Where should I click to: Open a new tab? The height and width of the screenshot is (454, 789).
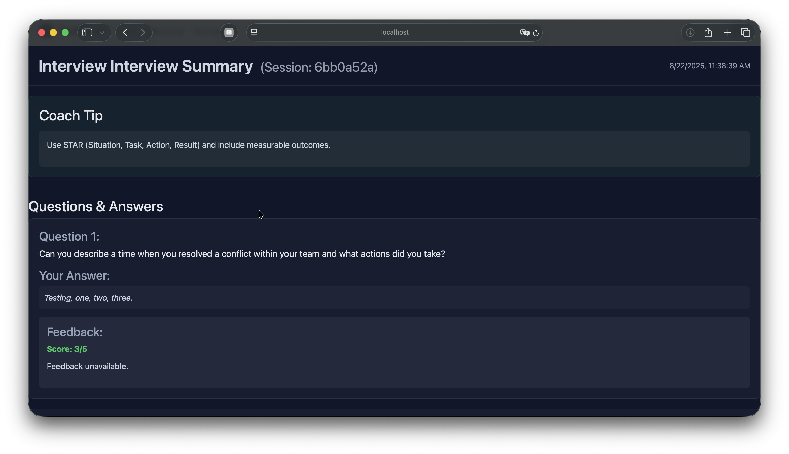tap(727, 33)
